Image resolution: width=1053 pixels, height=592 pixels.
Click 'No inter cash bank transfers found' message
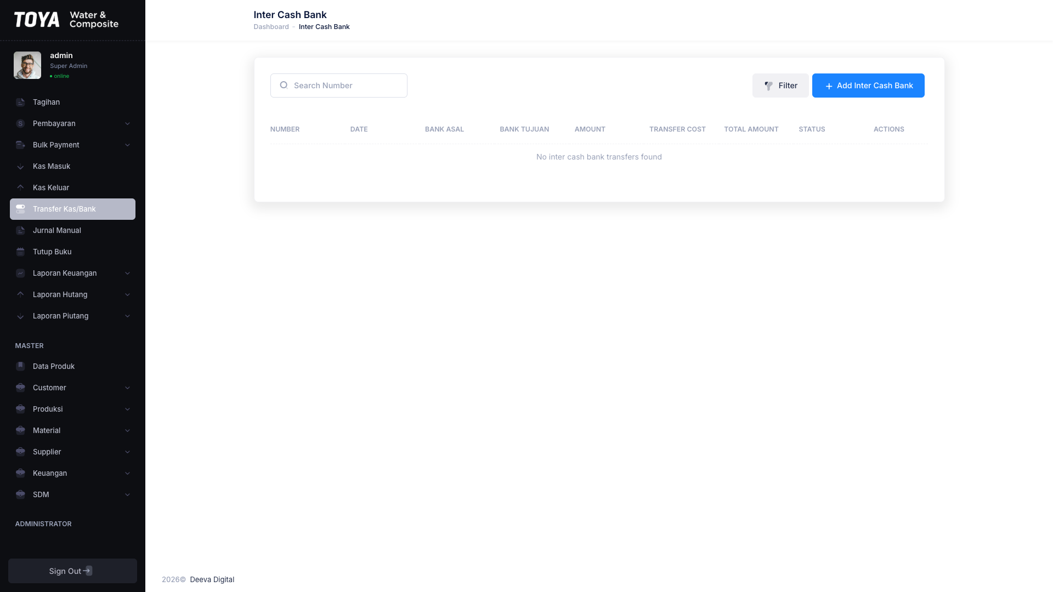[x=599, y=157]
